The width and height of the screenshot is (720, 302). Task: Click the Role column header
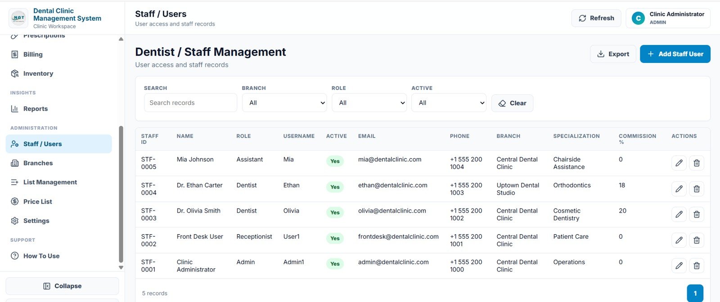coord(243,136)
